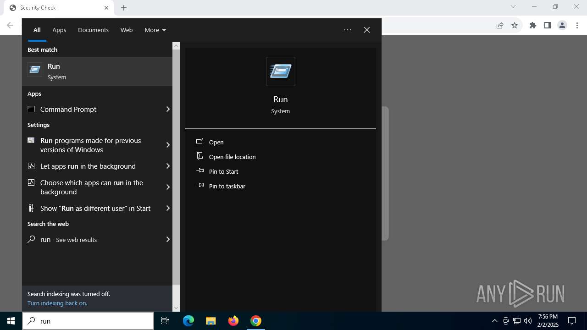The width and height of the screenshot is (587, 330).
Task: Open the taskbar clock and date
Action: click(548, 321)
